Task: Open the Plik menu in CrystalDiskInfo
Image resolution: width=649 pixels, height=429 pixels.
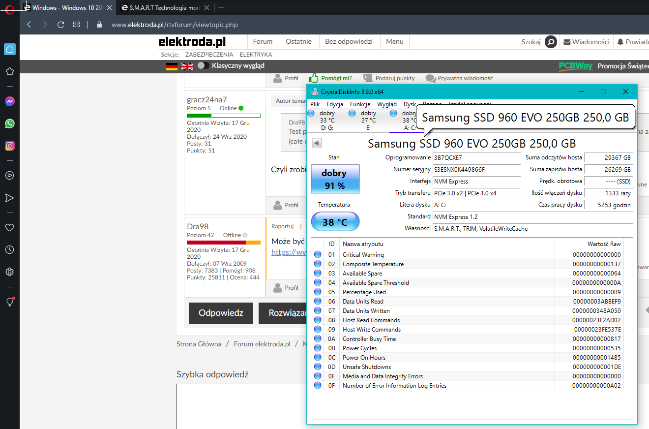Action: point(315,104)
